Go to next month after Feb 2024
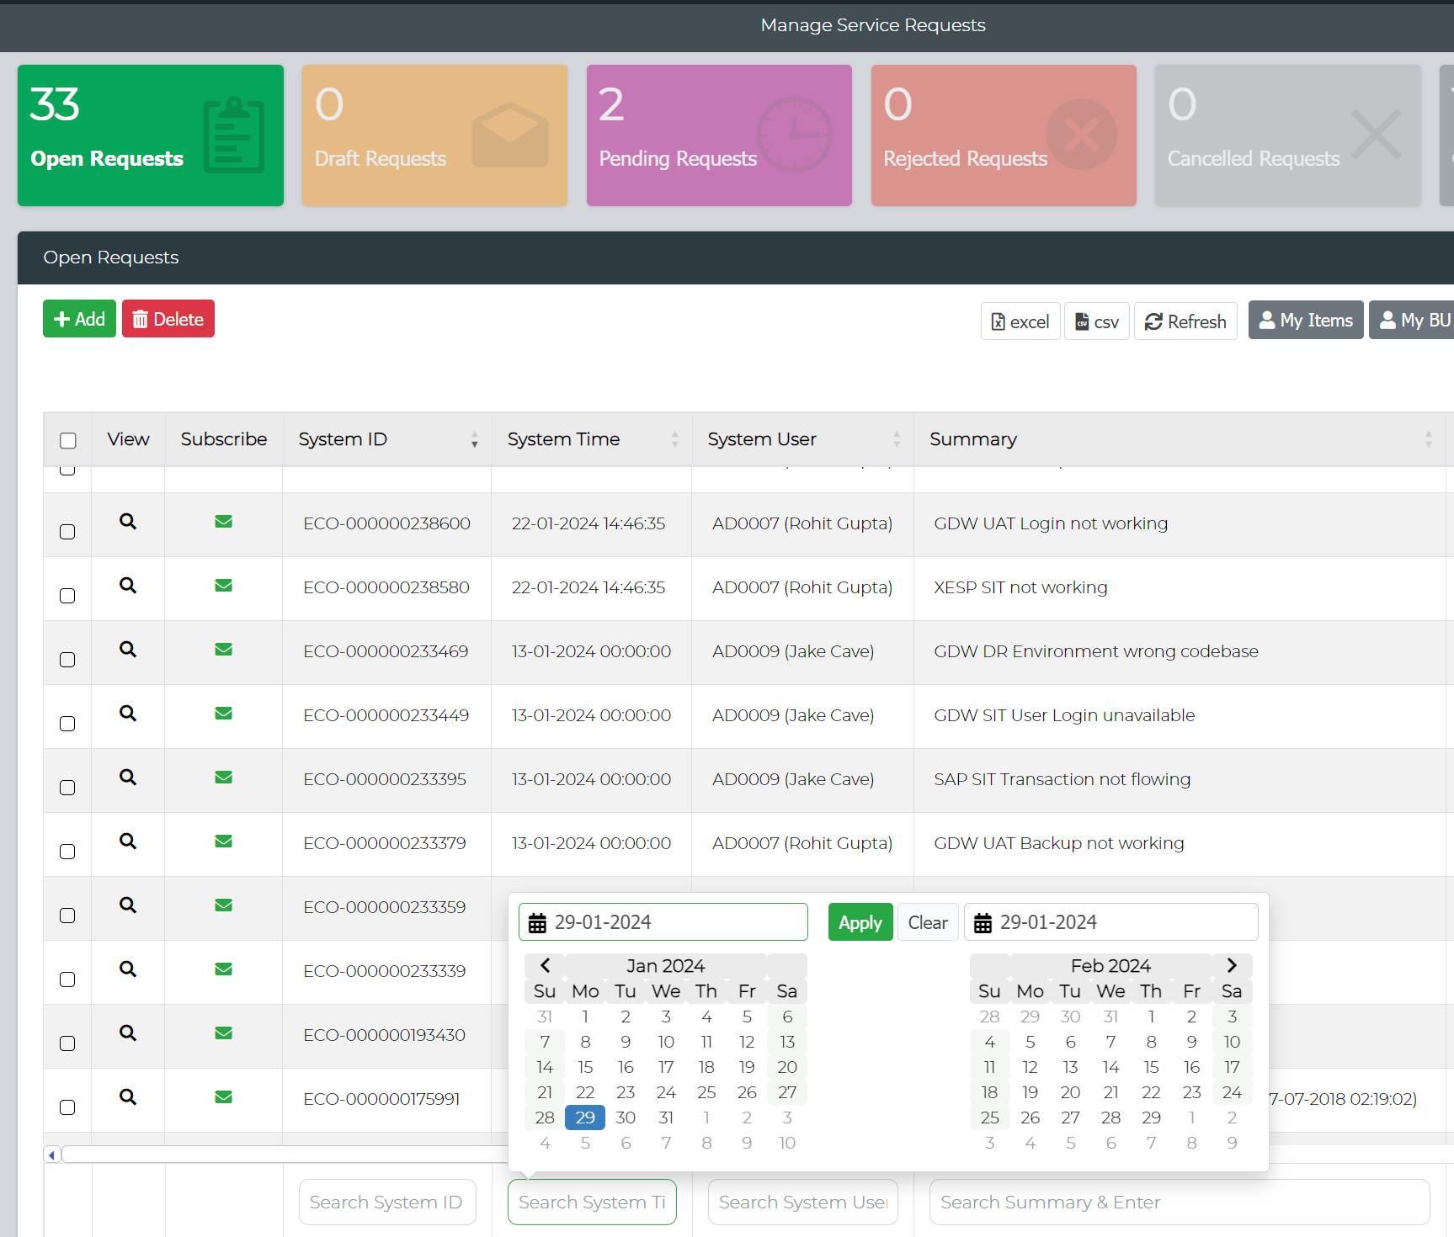 click(1232, 965)
